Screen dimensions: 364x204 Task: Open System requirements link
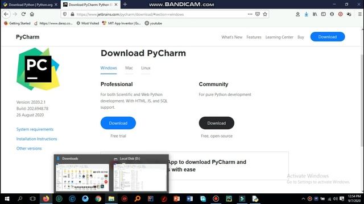coord(35,129)
